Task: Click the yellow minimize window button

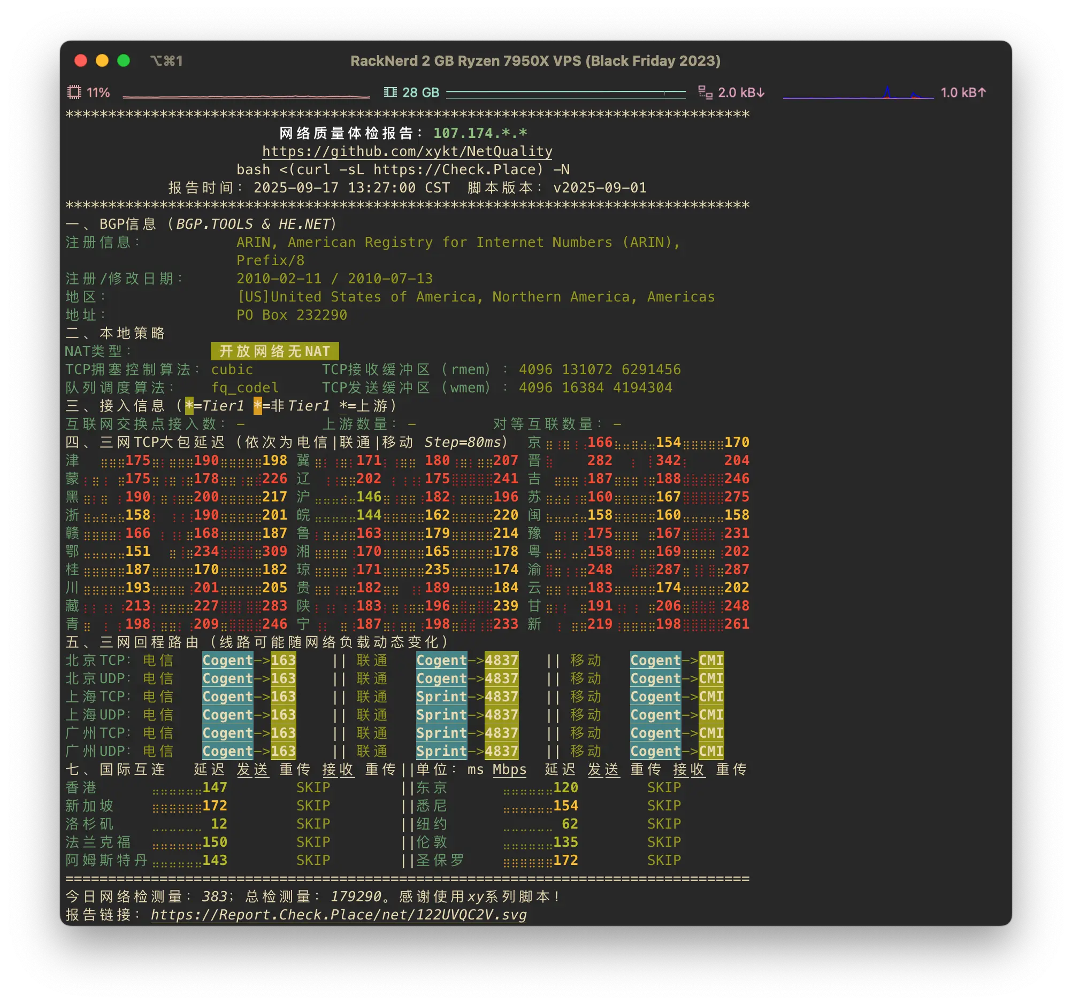Action: [102, 60]
